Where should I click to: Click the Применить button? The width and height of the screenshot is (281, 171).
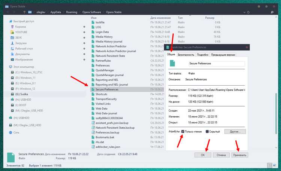[x=240, y=155]
